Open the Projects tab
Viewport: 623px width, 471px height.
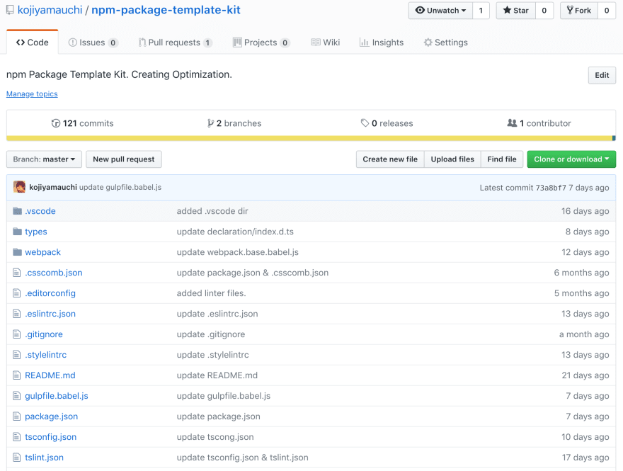[x=261, y=42]
